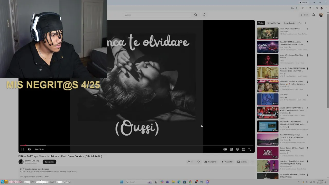The width and height of the screenshot is (329, 185).
Task: Open YouTube notifications bell
Action: [314, 15]
